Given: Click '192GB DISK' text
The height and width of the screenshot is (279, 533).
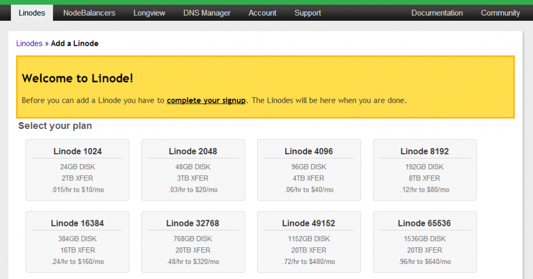Looking at the screenshot, I should 425,167.
